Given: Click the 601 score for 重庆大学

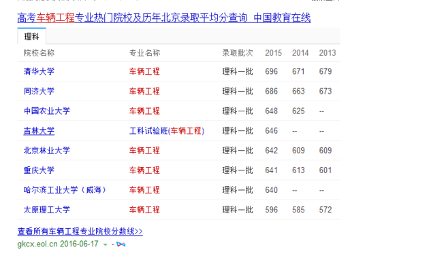Looking at the screenshot, I should pos(325,170).
